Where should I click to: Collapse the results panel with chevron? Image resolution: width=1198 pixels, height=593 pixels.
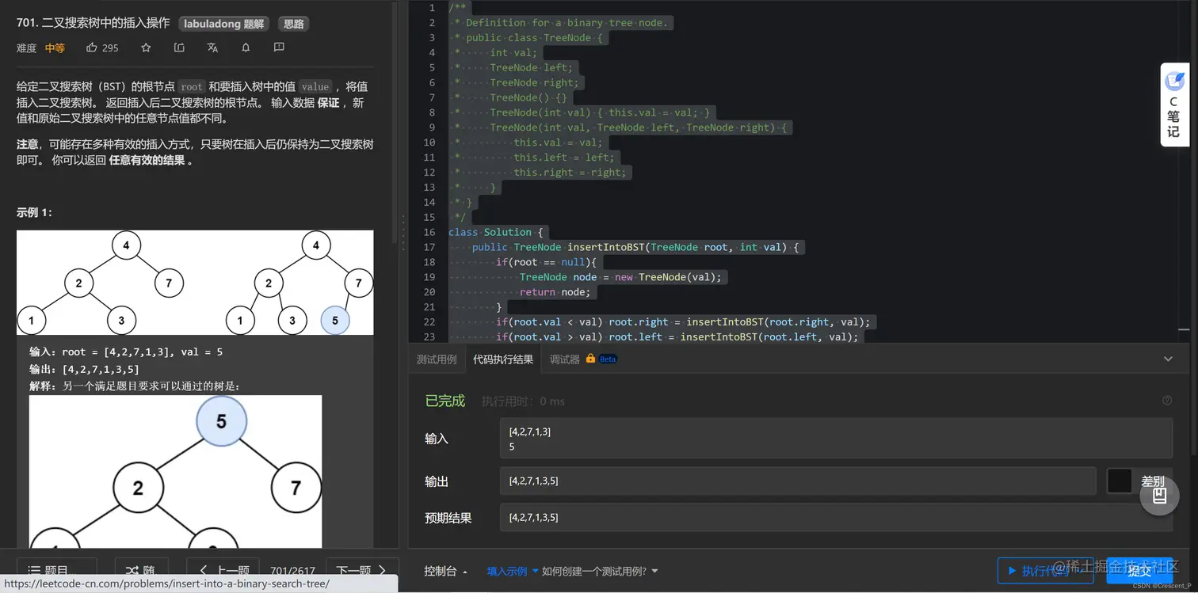[x=1168, y=359]
